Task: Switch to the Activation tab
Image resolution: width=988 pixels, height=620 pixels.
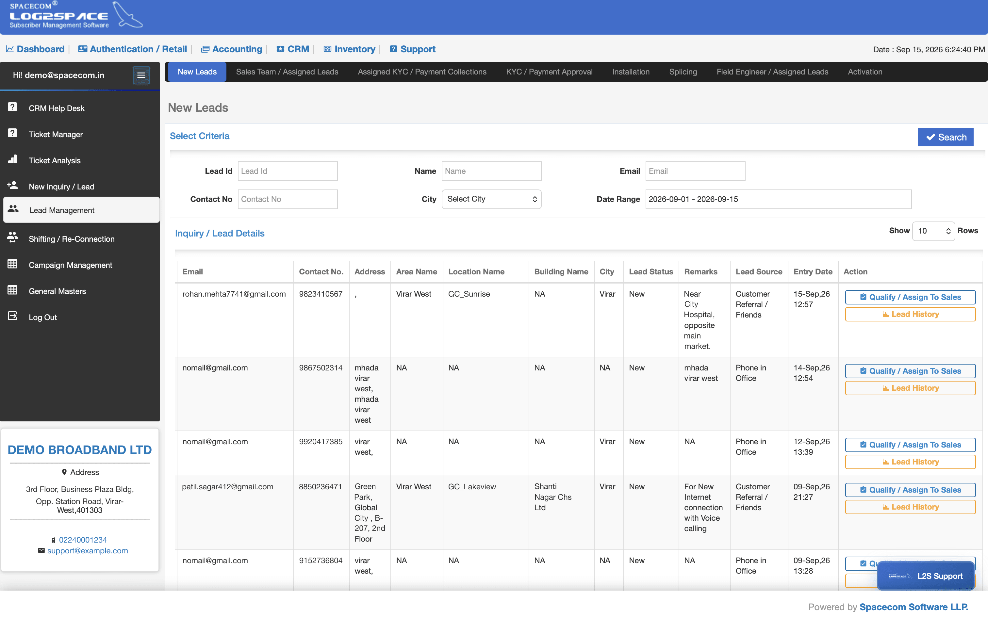Action: pyautogui.click(x=865, y=72)
